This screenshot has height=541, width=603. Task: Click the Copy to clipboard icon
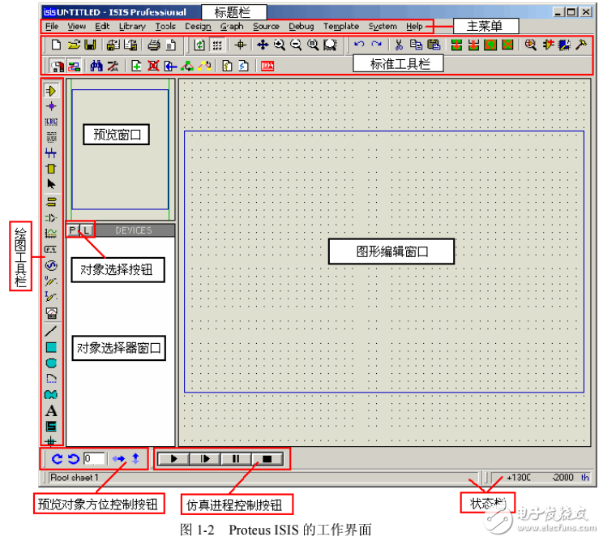tap(416, 45)
